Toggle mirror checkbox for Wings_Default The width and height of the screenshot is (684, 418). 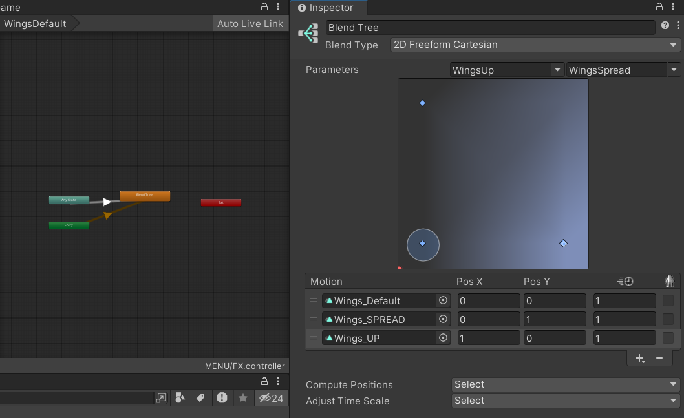point(668,300)
